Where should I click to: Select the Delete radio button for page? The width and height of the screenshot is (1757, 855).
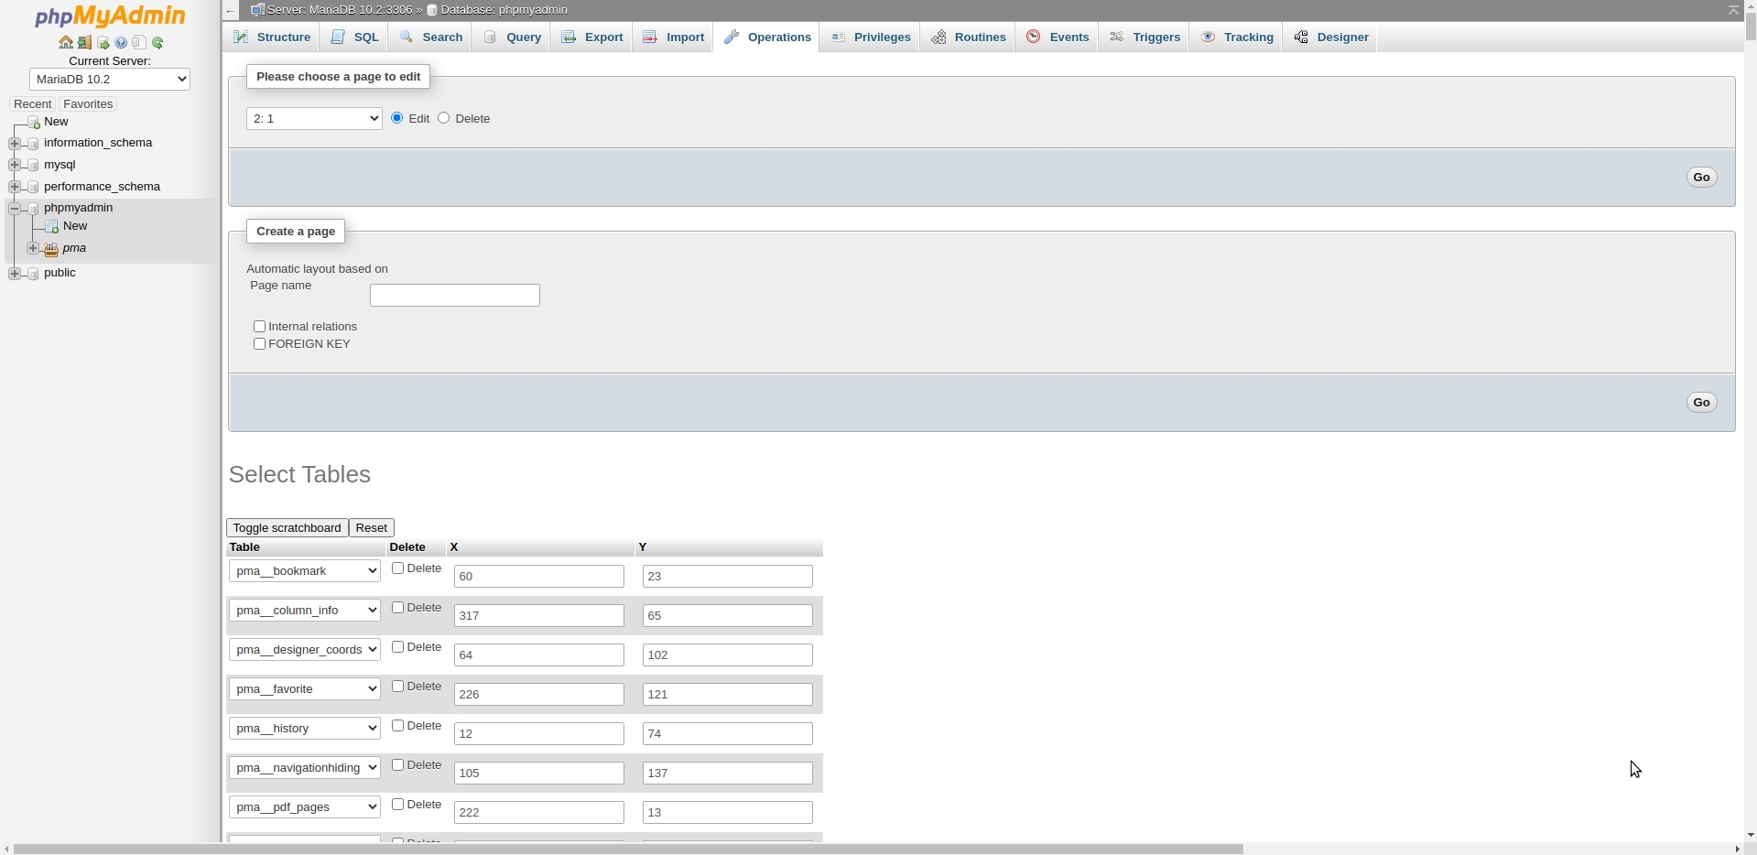tap(444, 118)
